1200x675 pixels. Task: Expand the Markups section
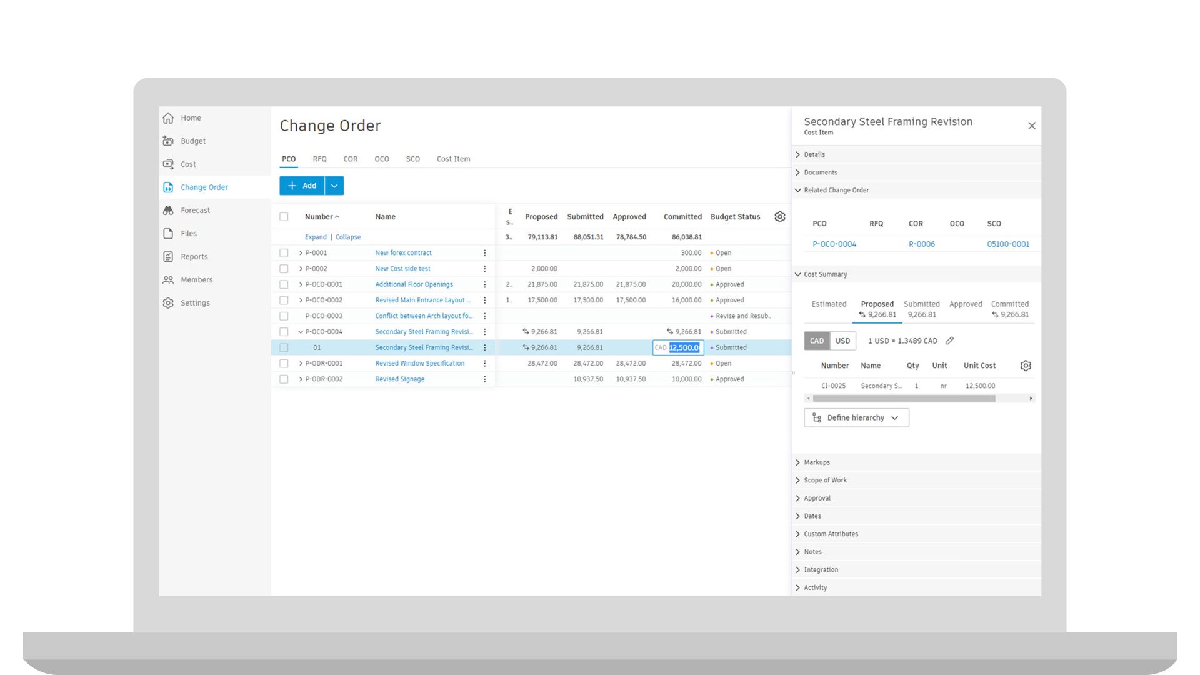(x=816, y=462)
